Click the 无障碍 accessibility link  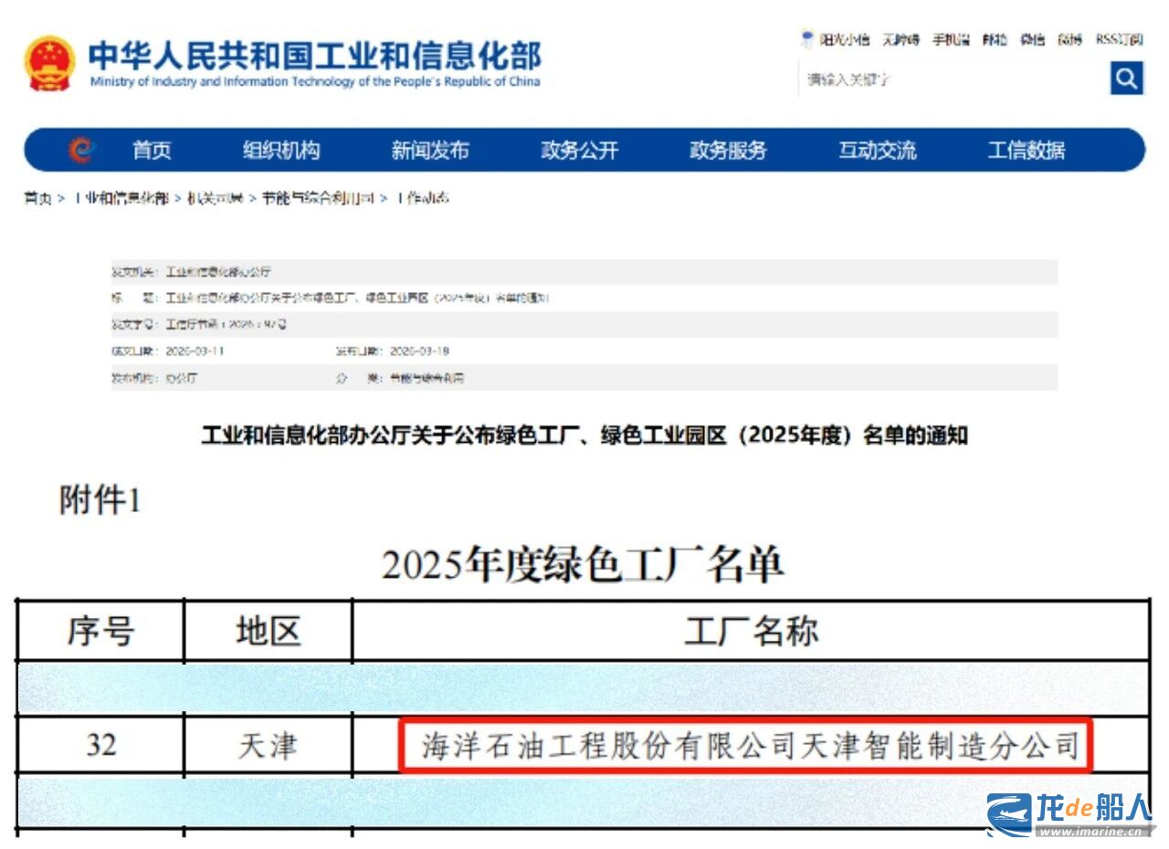(901, 40)
